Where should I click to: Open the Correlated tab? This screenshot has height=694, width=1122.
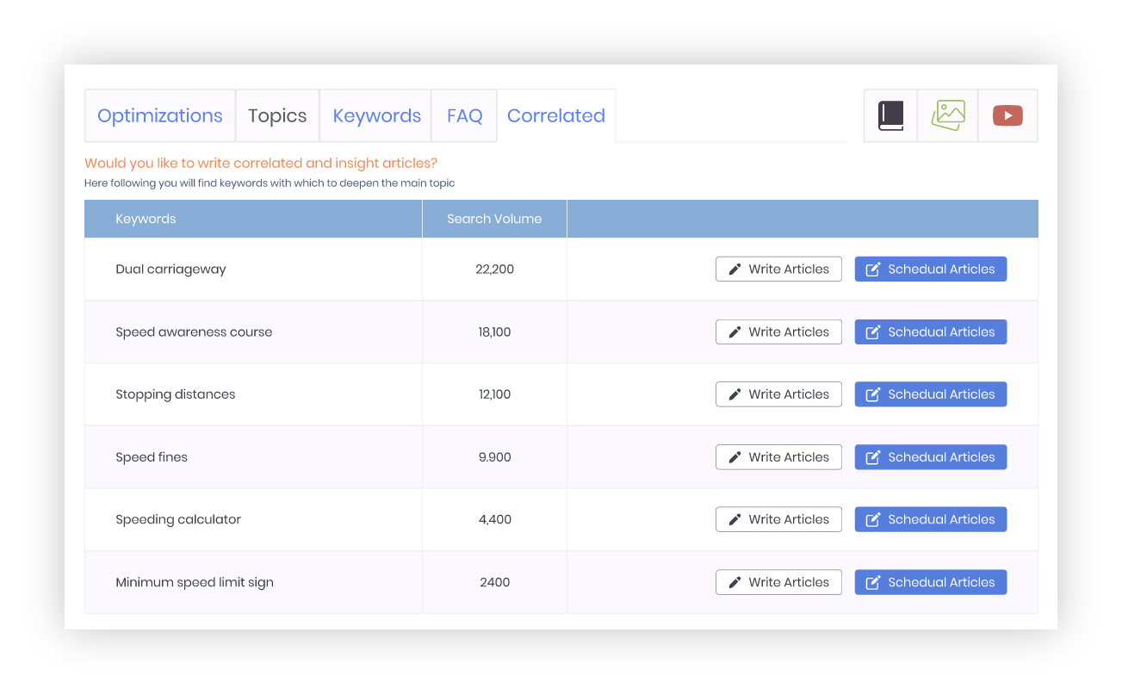click(556, 115)
